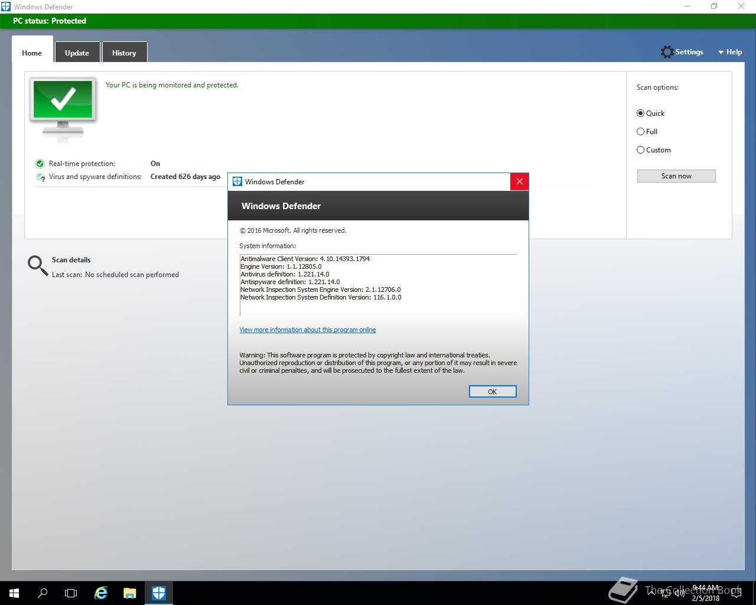
Task: Click the Antivirus definition 1.221.14.0 line
Action: (285, 274)
